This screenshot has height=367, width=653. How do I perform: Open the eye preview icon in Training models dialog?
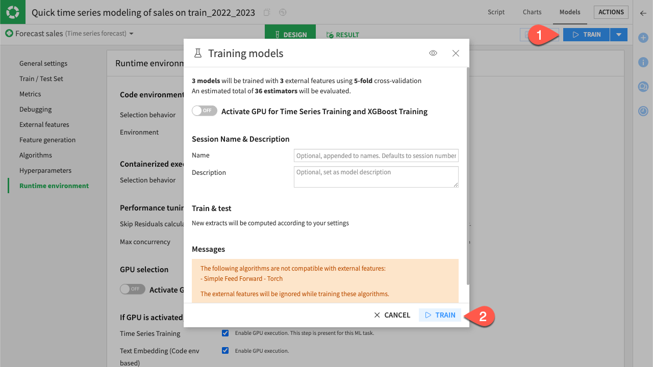click(433, 53)
